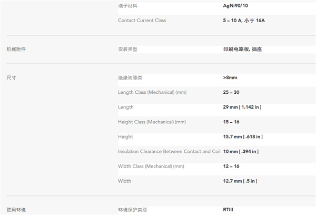The image size is (316, 215).
Task: Click the RTIII protection category value
Action: tap(228, 209)
